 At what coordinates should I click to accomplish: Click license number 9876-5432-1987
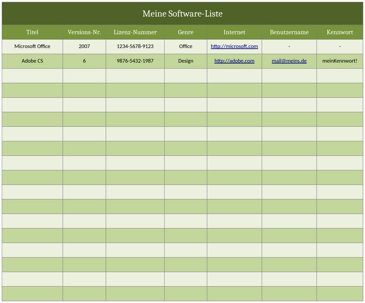click(x=135, y=61)
